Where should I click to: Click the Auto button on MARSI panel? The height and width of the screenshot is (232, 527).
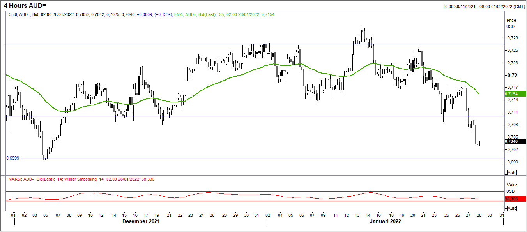pos(512,208)
